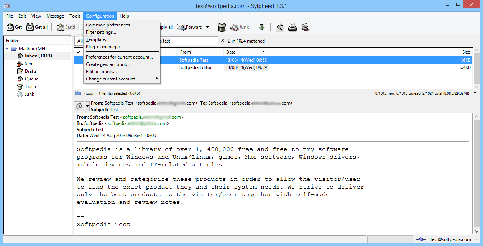This screenshot has width=483, height=246.
Task: Click the '2 in 1024 matched' search status
Action: (246, 41)
